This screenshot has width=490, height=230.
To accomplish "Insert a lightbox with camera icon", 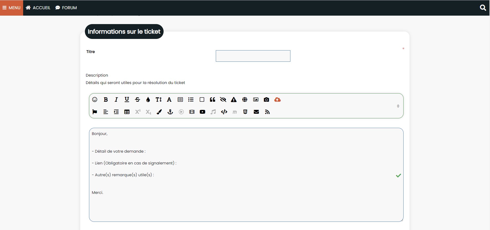I will point(266,100).
